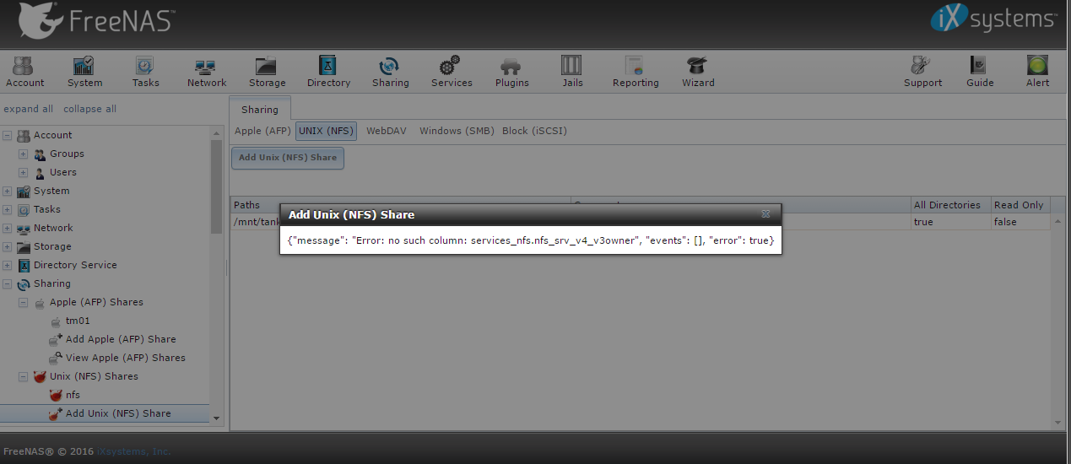Click the Directory Service tree label
The width and height of the screenshot is (1071, 464).
(x=75, y=265)
